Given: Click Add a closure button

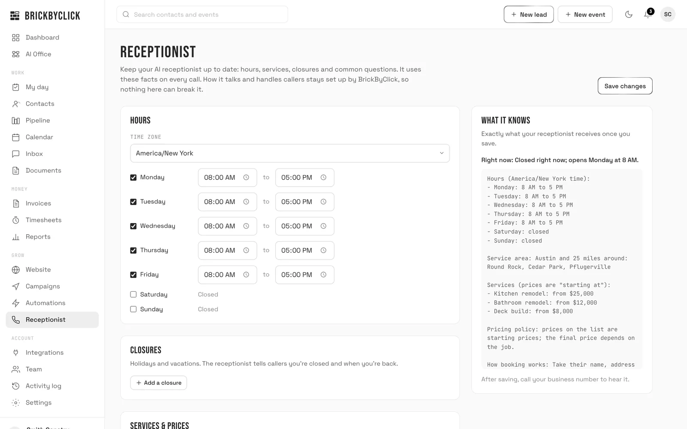Looking at the screenshot, I should 158,383.
